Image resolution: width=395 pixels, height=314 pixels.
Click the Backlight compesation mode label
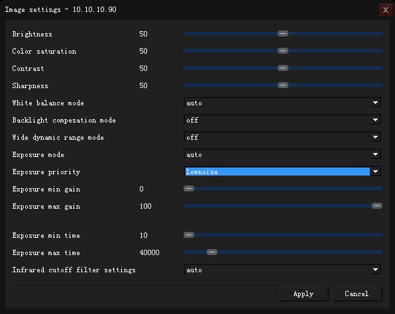tap(64, 121)
